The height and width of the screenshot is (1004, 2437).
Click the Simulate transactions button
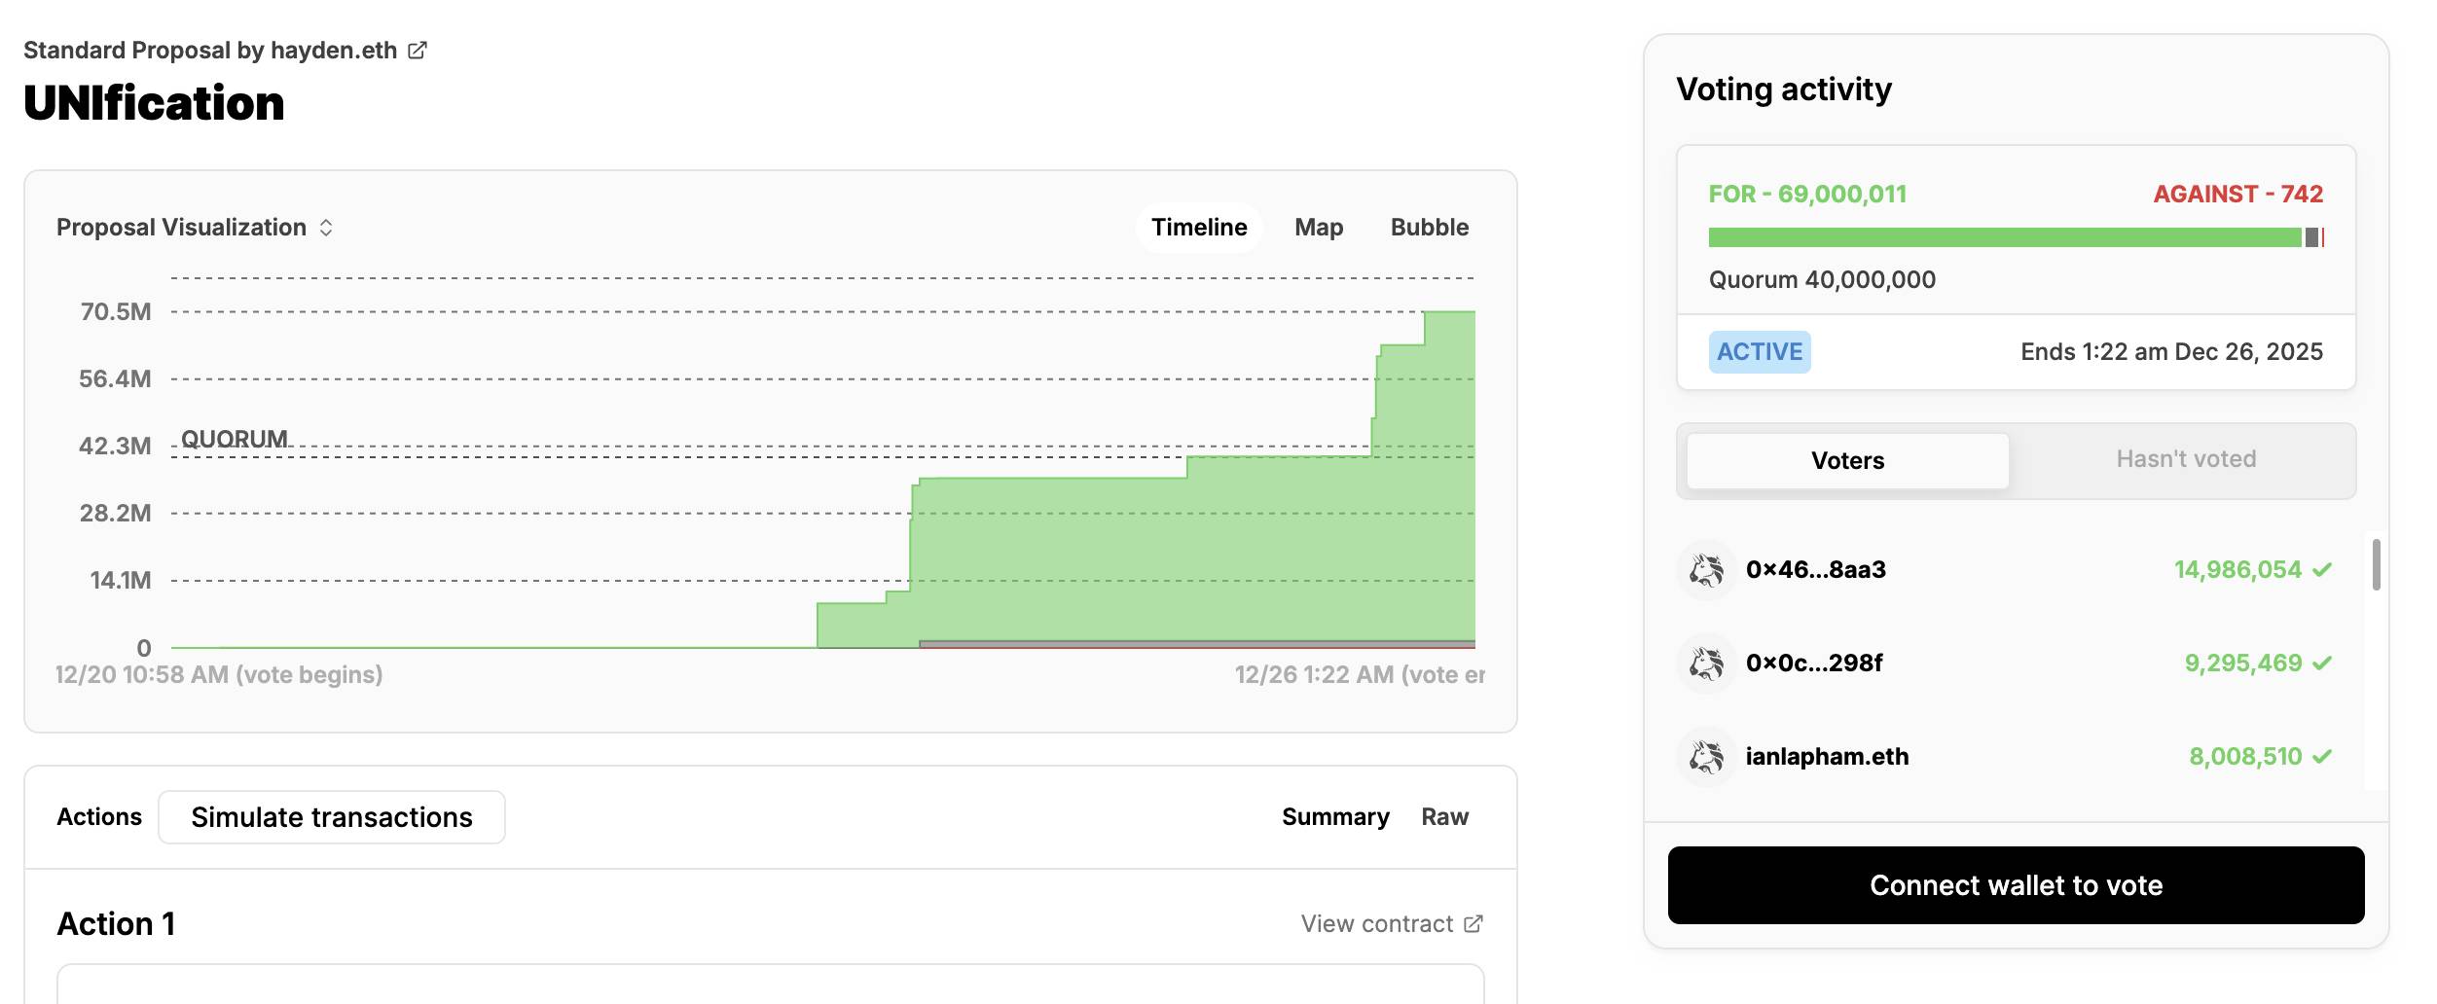[x=331, y=817]
